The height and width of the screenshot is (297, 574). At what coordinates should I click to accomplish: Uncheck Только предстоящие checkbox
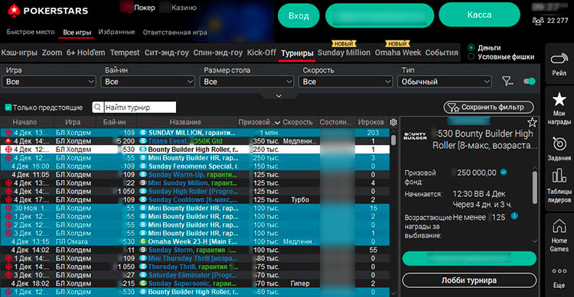(x=8, y=108)
